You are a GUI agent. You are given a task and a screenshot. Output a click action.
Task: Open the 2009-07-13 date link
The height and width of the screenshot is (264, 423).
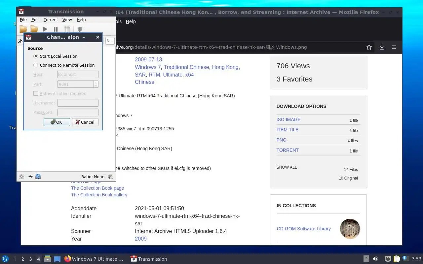click(x=148, y=59)
